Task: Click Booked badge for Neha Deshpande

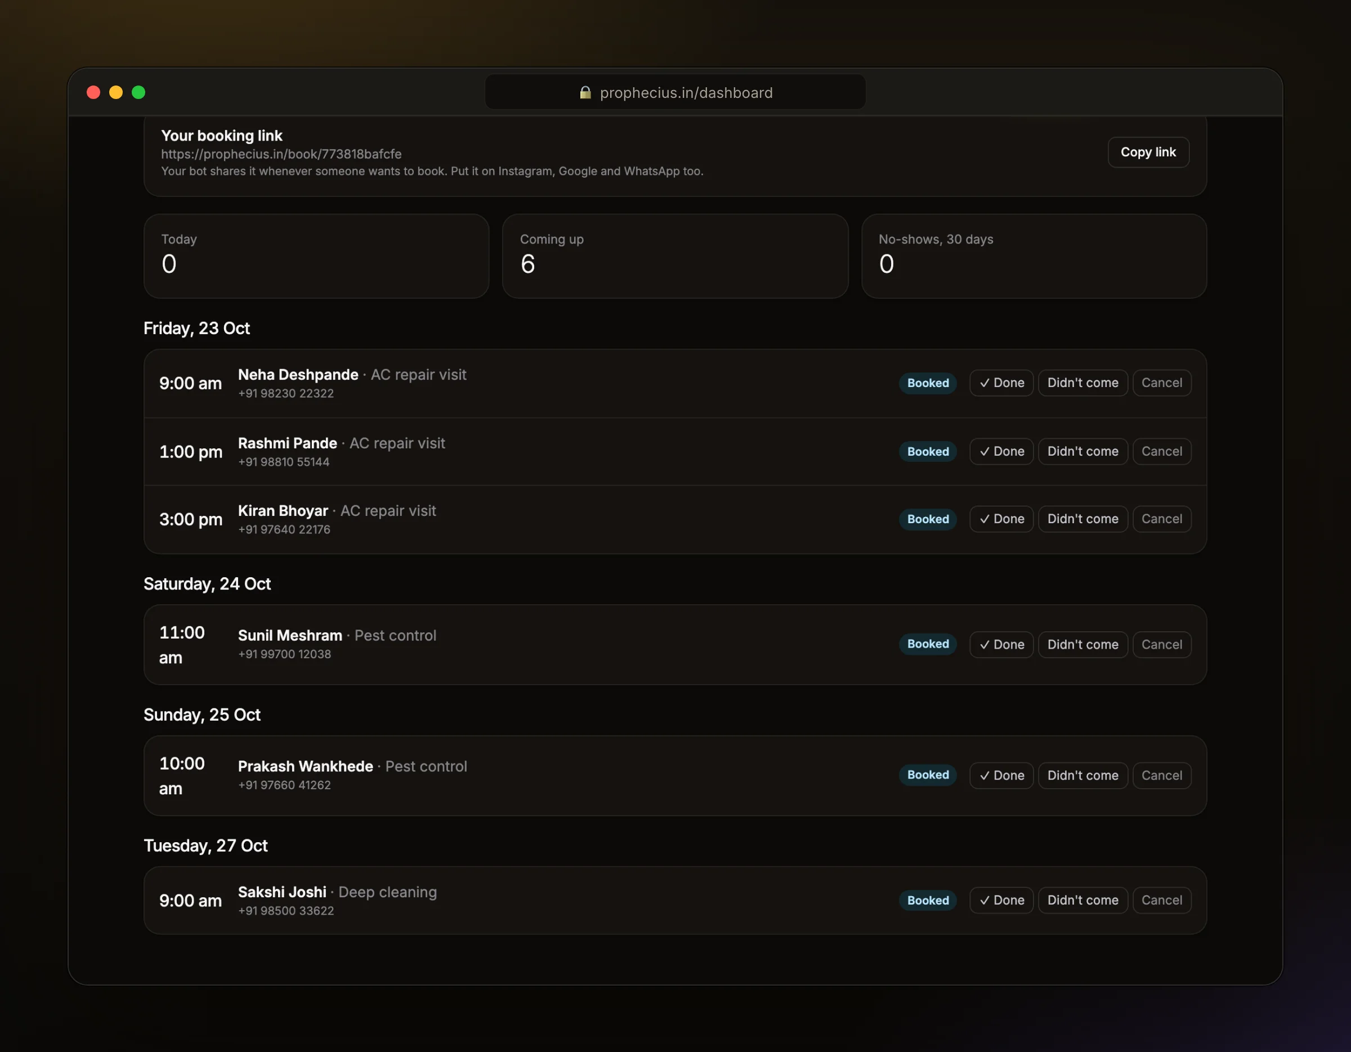Action: pos(927,383)
